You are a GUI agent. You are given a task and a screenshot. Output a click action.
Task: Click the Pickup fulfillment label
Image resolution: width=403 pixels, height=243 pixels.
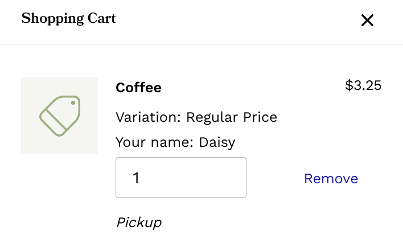click(x=139, y=223)
